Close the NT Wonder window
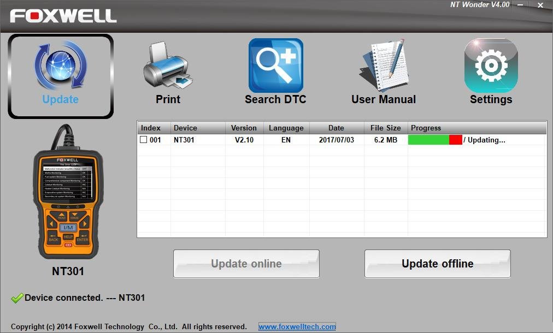The image size is (553, 333). pos(540,5)
